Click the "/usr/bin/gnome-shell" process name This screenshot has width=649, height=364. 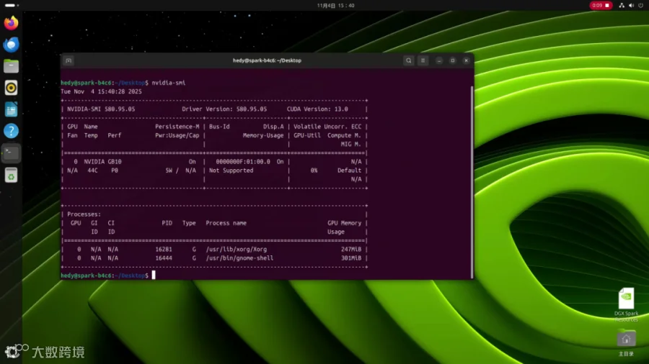tap(239, 258)
